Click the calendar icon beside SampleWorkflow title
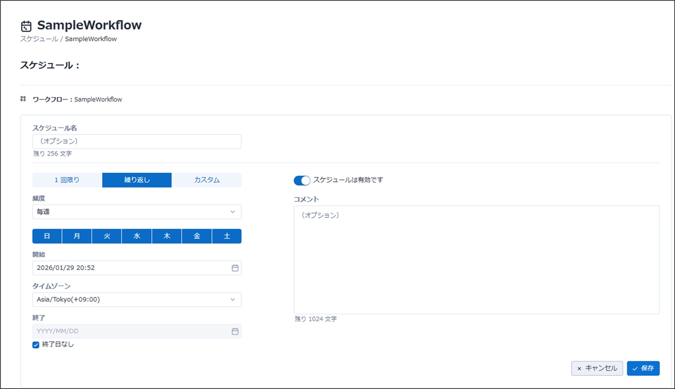The width and height of the screenshot is (675, 389). tap(26, 26)
